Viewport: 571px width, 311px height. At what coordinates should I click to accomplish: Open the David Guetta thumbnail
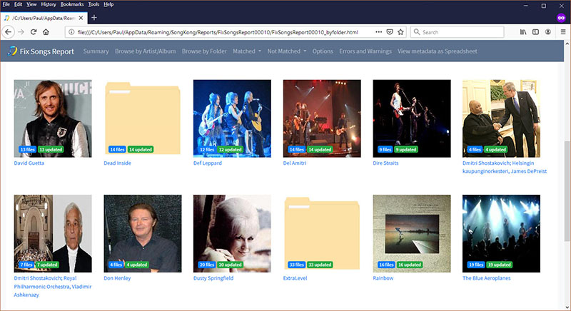(53, 118)
